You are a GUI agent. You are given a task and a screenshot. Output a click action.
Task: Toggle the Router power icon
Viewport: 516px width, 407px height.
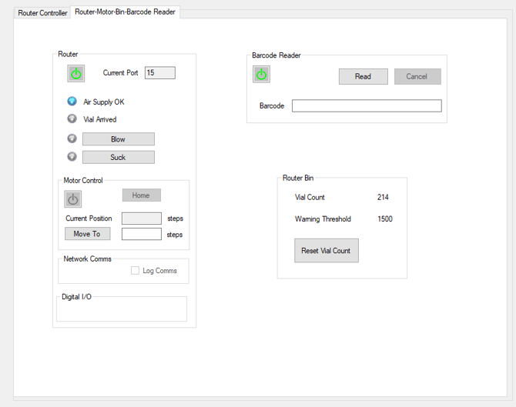pyautogui.click(x=76, y=73)
